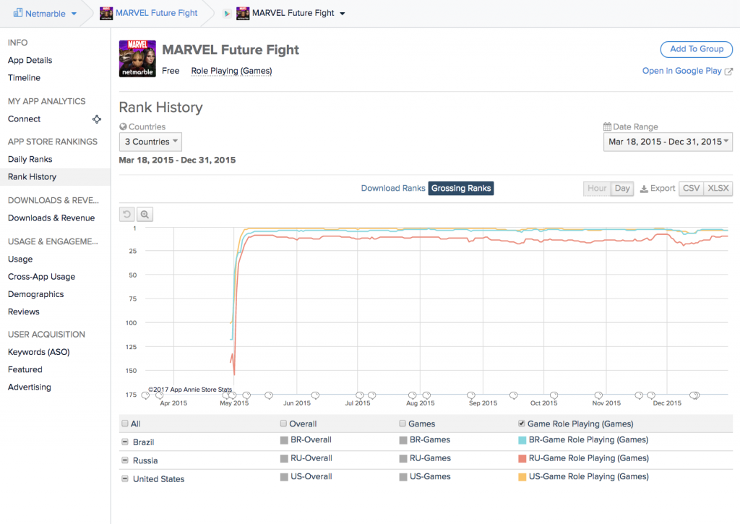The image size is (740, 524).
Task: Click the Brazil country label in the legend
Action: 144,442
